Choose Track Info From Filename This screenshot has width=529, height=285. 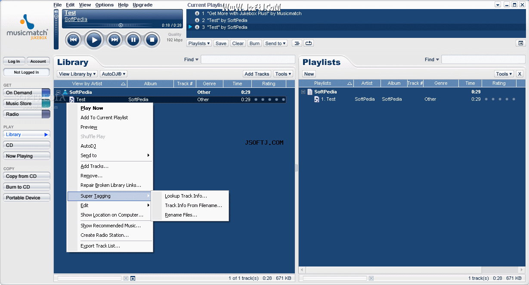pyautogui.click(x=190, y=205)
